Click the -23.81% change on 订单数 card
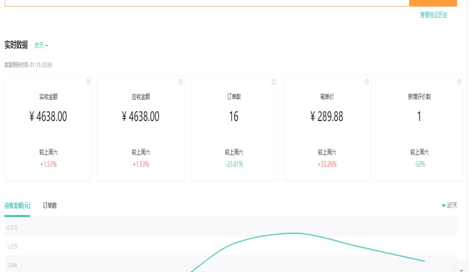The image size is (469, 272). (234, 165)
